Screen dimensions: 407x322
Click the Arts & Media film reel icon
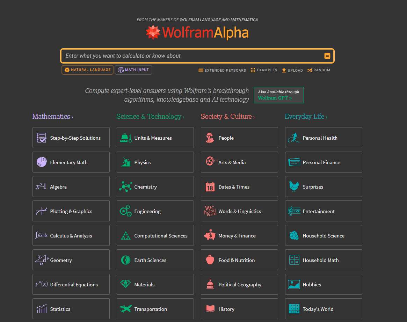pos(211,161)
